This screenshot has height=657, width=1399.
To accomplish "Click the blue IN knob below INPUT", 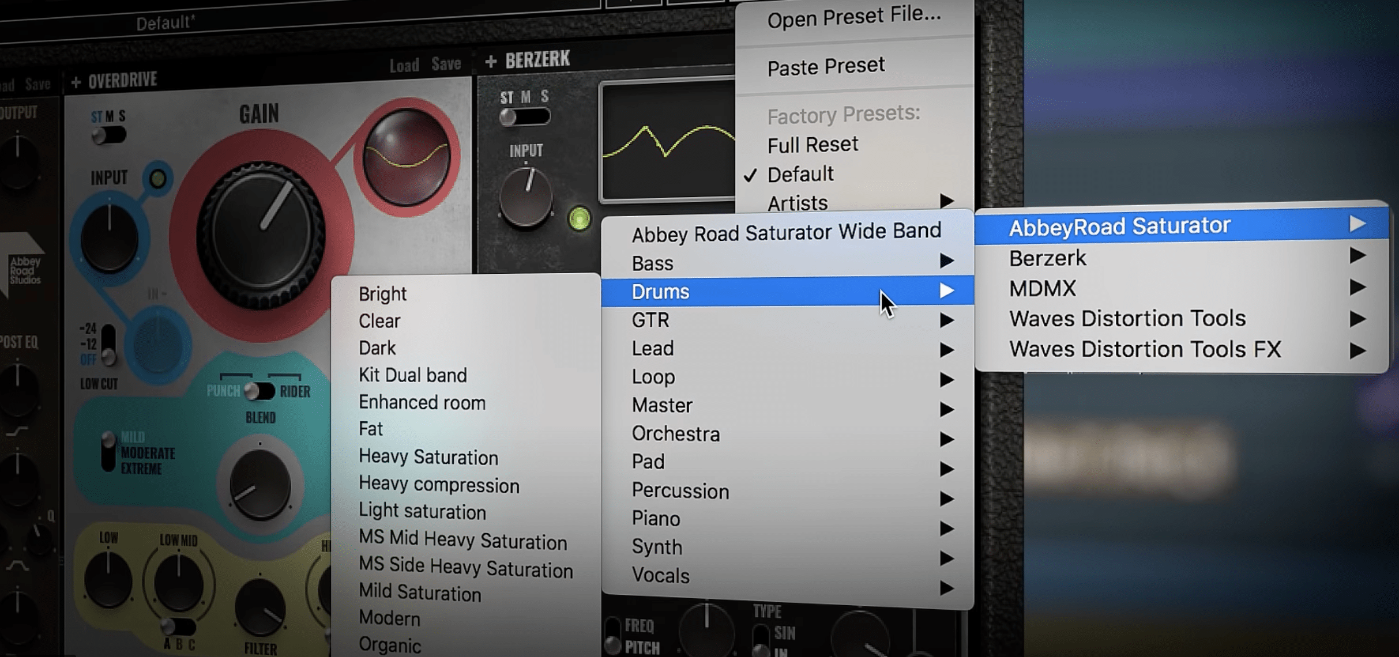I will 157,346.
